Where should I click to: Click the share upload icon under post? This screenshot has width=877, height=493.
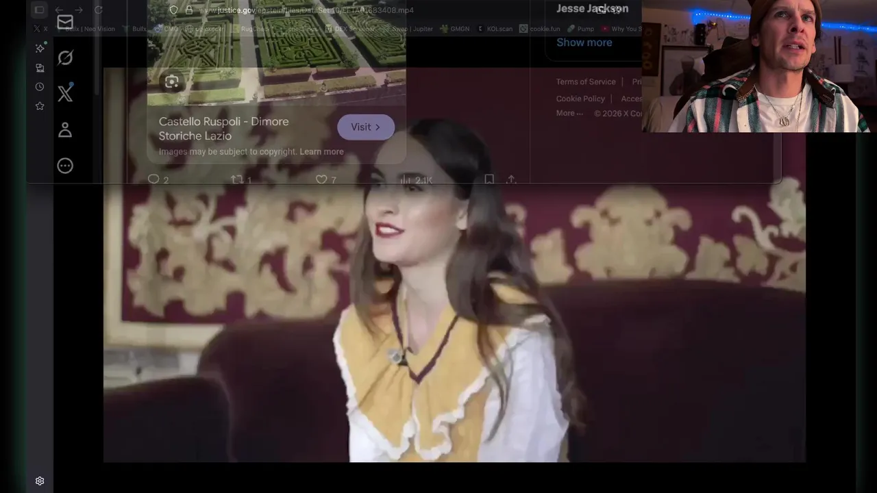click(x=511, y=179)
